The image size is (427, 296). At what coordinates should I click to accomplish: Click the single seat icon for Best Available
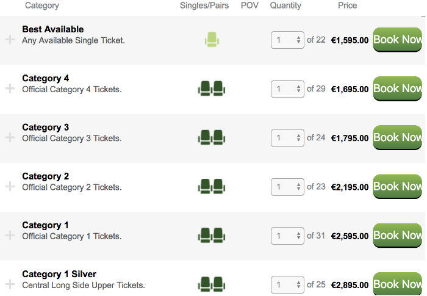click(212, 40)
